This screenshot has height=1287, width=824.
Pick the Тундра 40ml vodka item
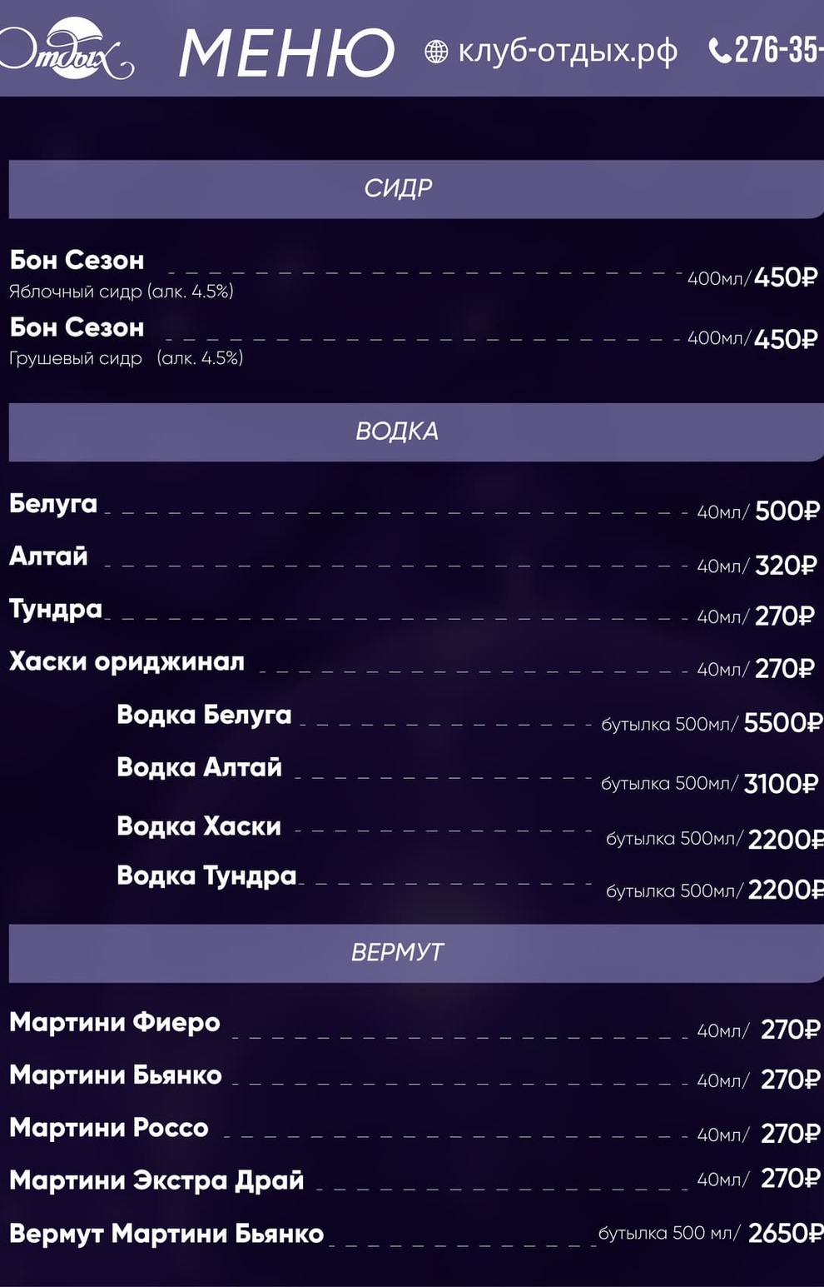coord(55,609)
